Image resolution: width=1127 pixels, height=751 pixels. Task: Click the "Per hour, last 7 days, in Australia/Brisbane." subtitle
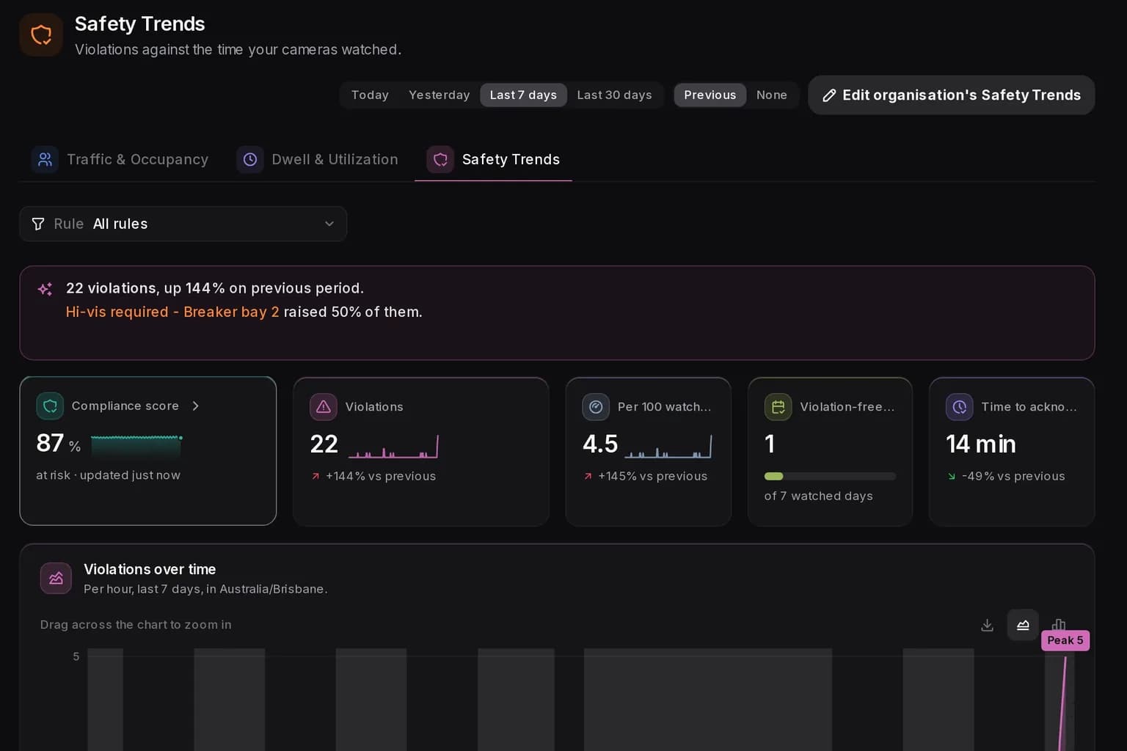pyautogui.click(x=205, y=589)
